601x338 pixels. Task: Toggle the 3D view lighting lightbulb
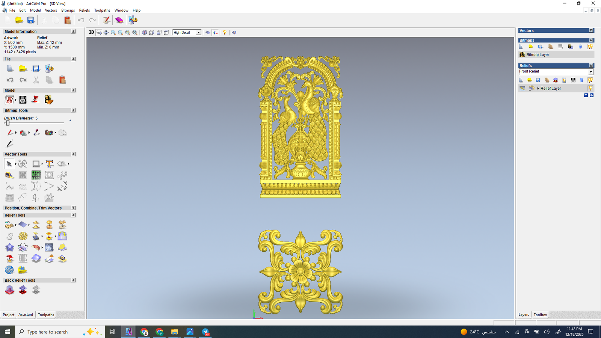point(225,33)
